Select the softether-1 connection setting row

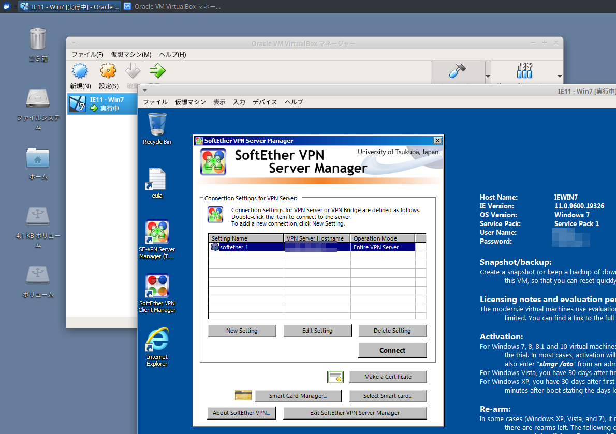pos(312,247)
